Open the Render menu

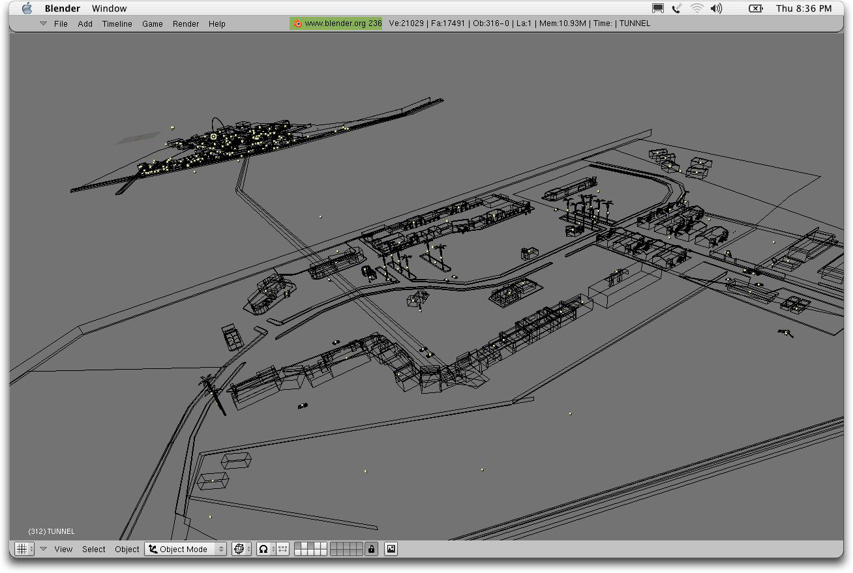click(x=186, y=23)
